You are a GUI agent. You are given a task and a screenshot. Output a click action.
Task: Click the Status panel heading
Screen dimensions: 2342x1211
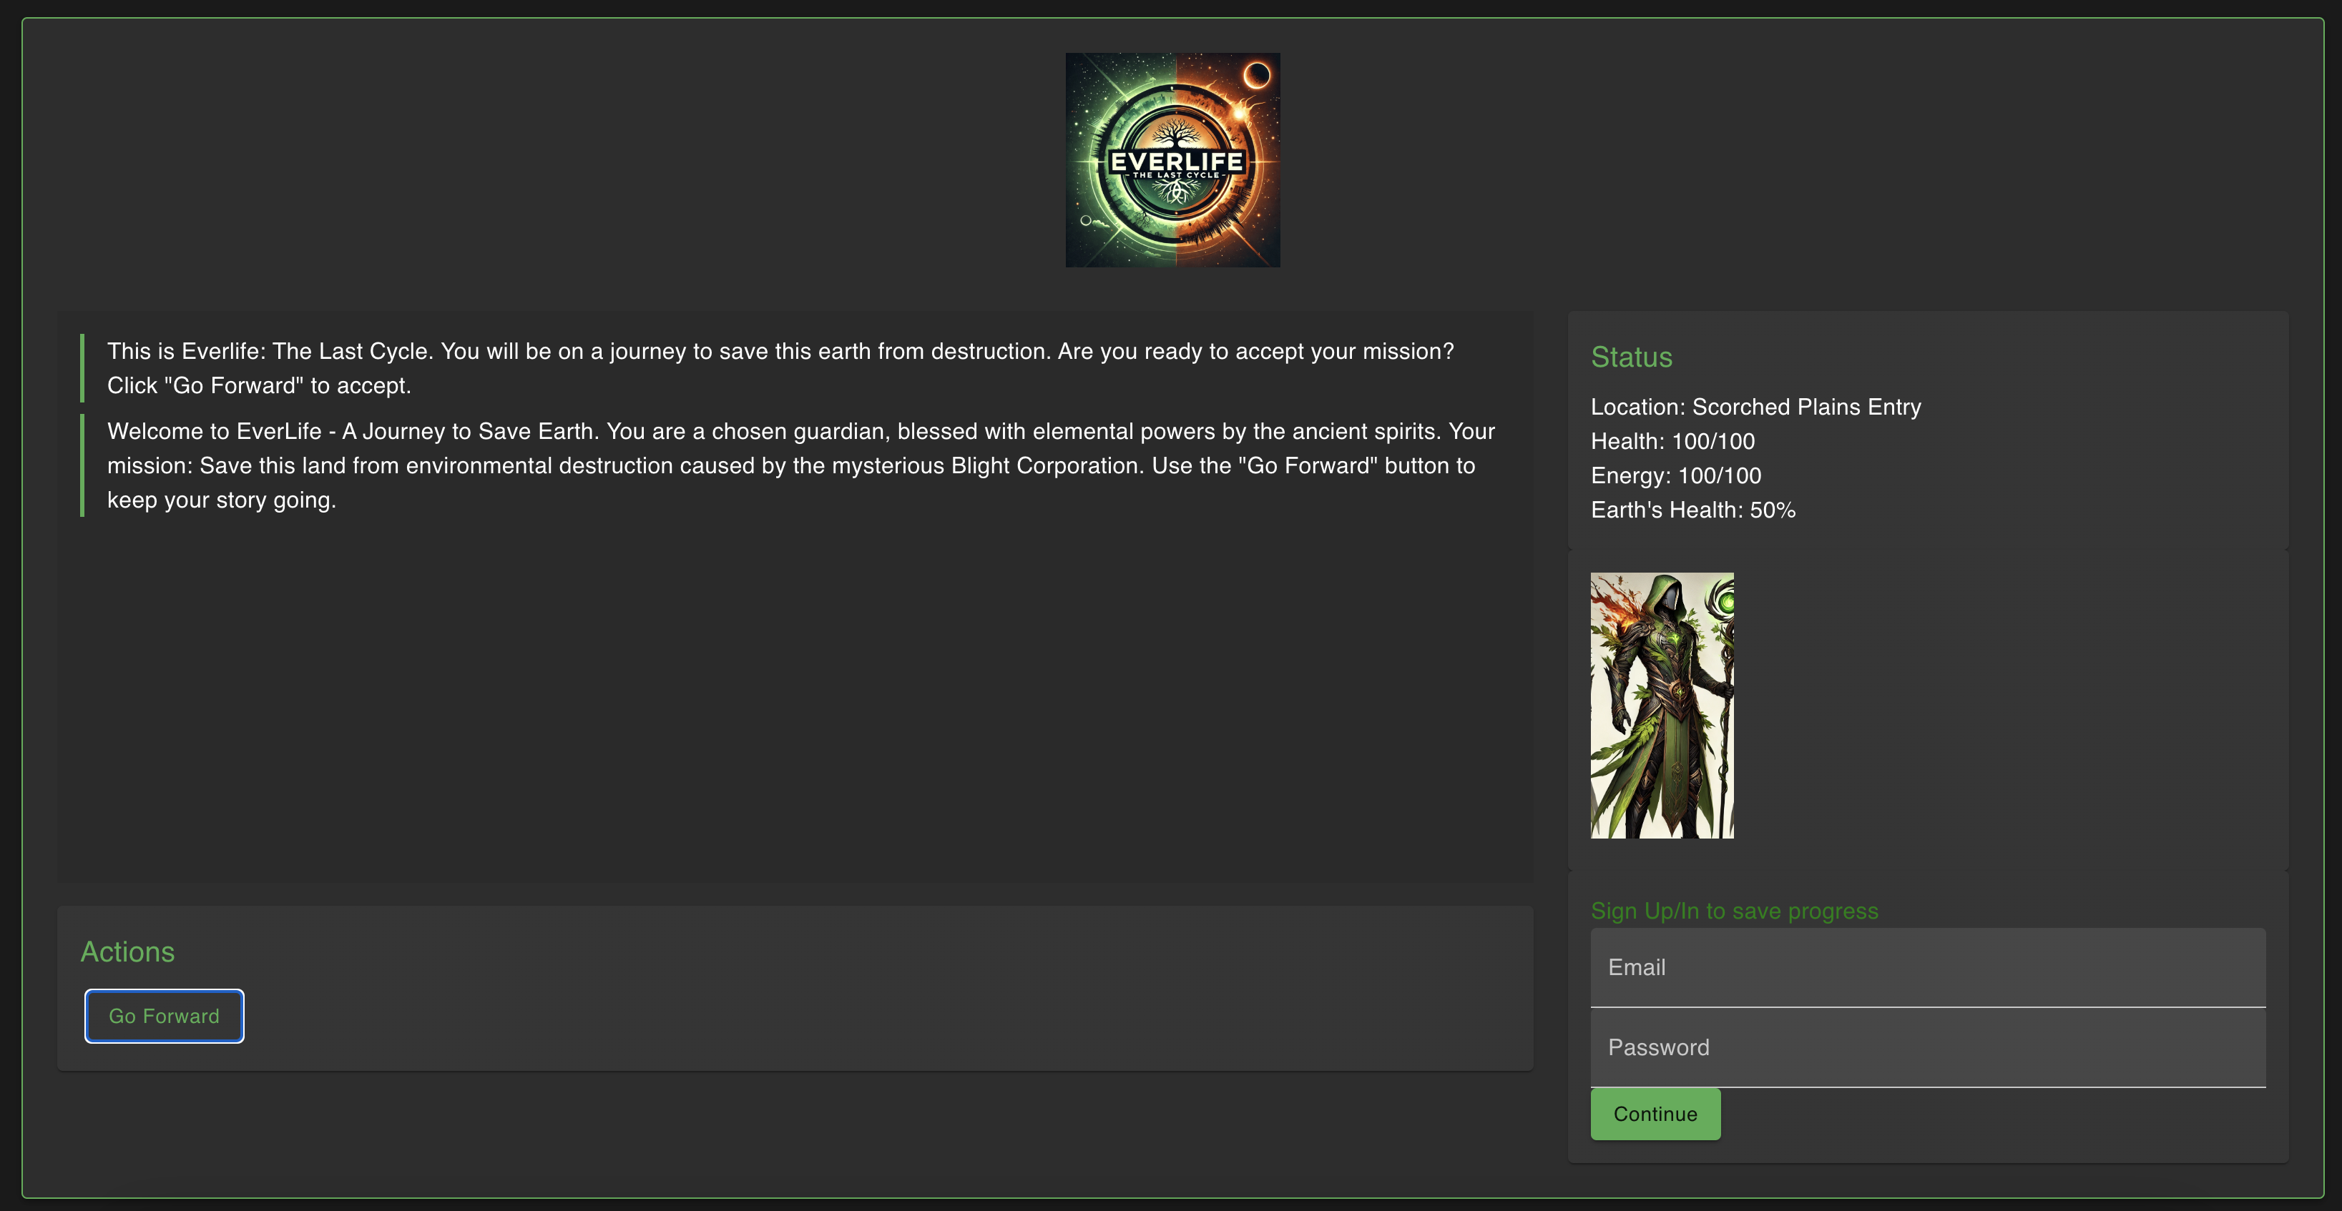click(x=1631, y=357)
